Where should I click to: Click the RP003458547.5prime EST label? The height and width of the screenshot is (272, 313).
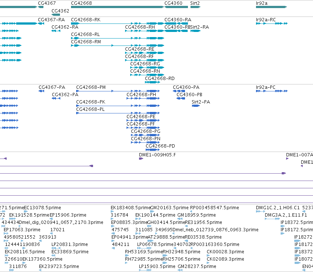(214, 208)
